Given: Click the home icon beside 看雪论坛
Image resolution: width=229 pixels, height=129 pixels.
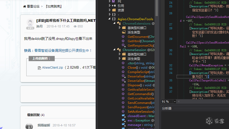Looking at the screenshot, I should [x=24, y=6].
